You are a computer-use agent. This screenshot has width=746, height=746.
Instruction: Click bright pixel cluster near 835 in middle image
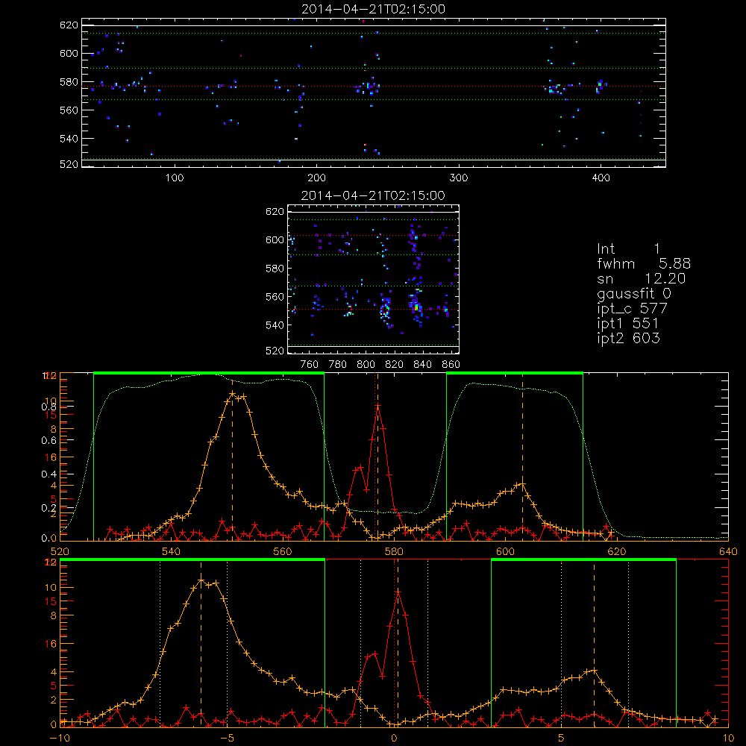tap(416, 304)
